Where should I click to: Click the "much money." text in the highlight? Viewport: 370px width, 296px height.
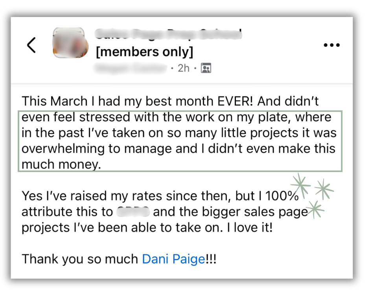[61, 165]
